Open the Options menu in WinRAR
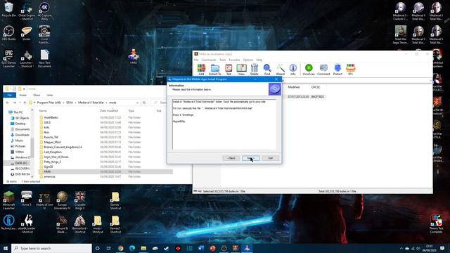This screenshot has height=253, width=450. [248, 60]
